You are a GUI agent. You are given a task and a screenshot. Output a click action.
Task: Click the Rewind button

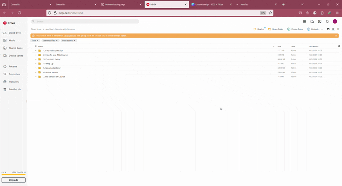(x=259, y=29)
